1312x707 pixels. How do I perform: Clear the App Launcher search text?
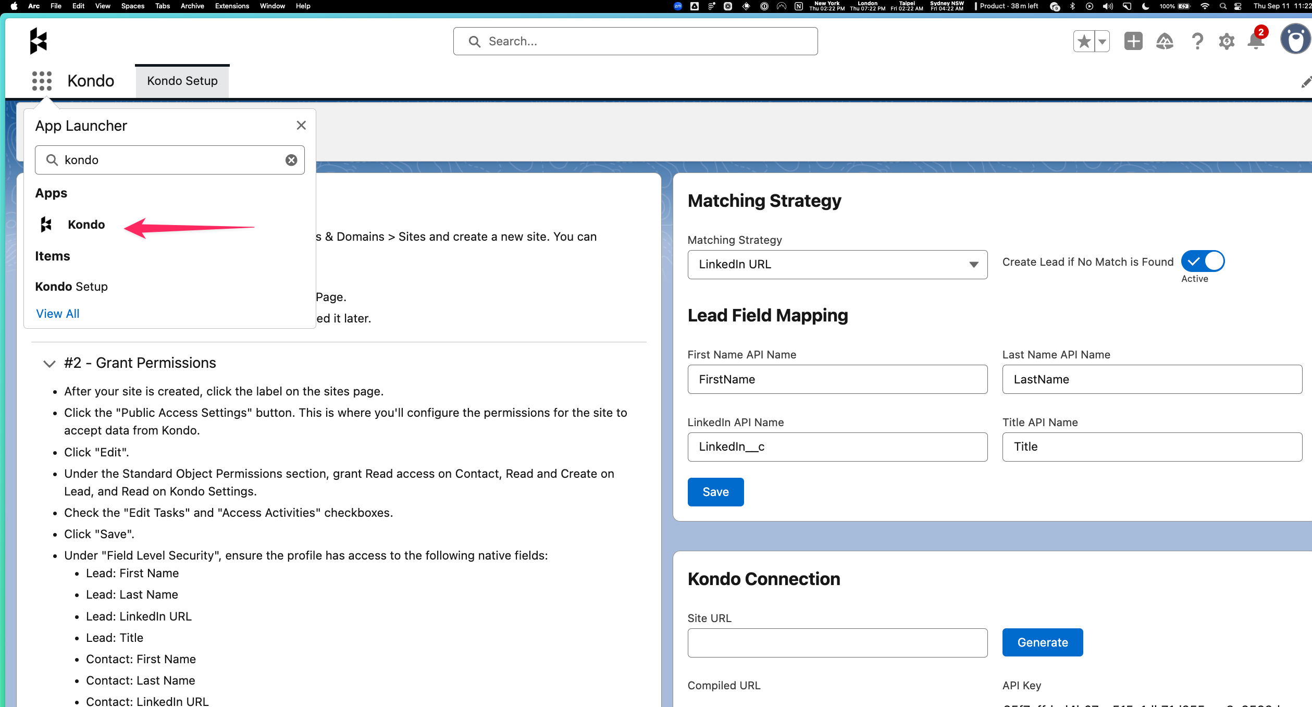pyautogui.click(x=291, y=160)
